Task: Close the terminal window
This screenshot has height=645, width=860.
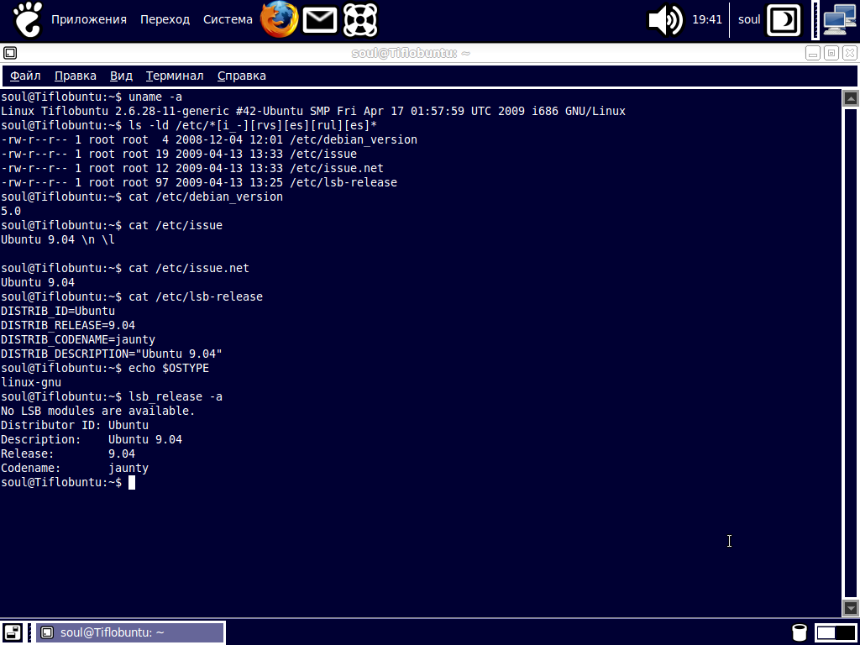Action: pos(850,53)
